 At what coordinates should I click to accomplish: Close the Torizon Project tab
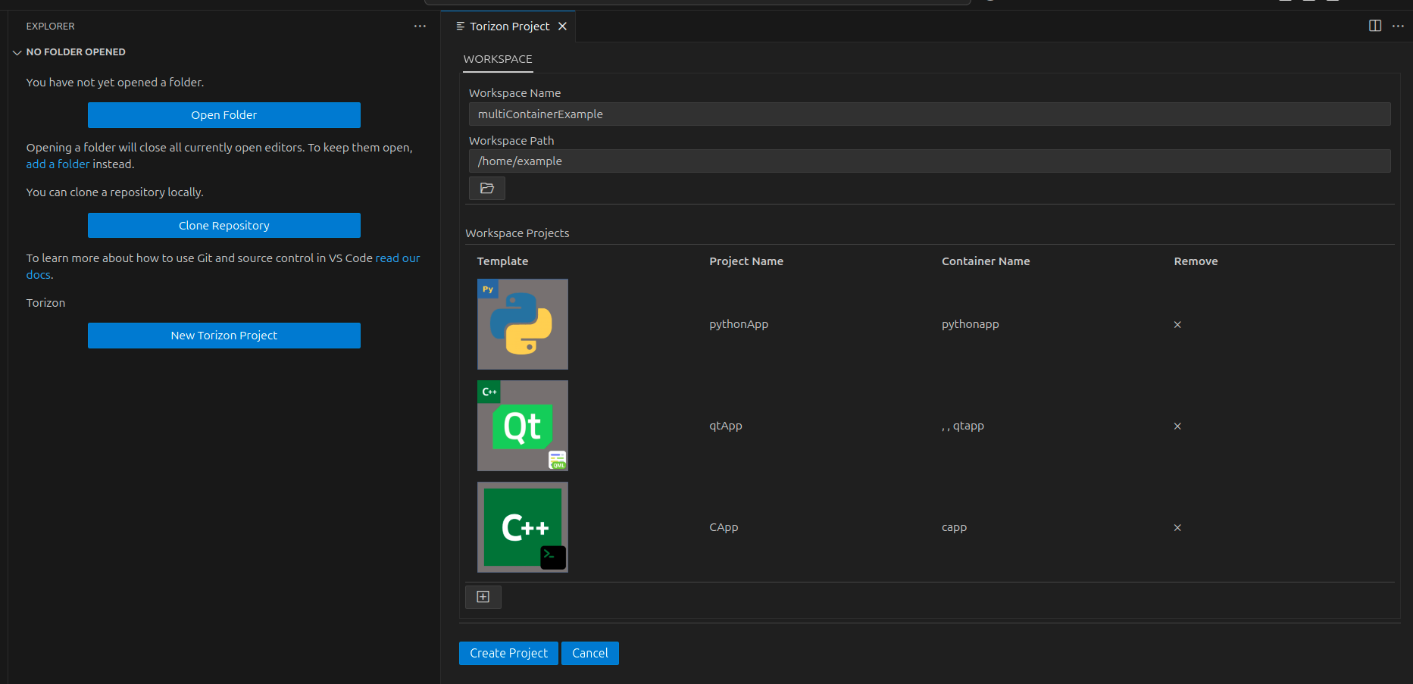click(562, 27)
